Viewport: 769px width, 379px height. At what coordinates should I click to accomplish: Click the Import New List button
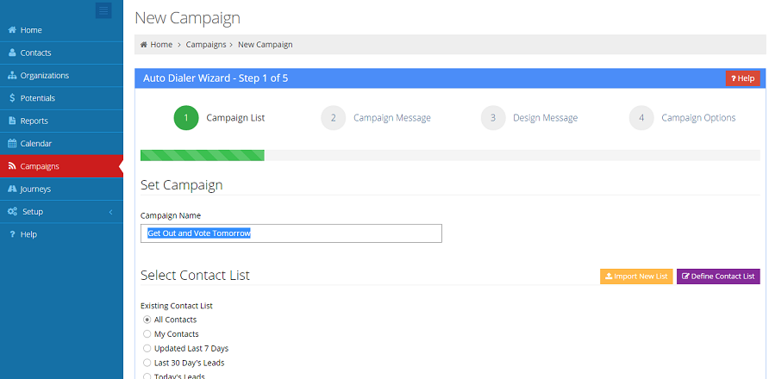[636, 276]
